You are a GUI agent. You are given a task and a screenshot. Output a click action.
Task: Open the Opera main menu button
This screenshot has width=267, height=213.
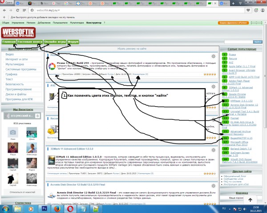point(7,2)
